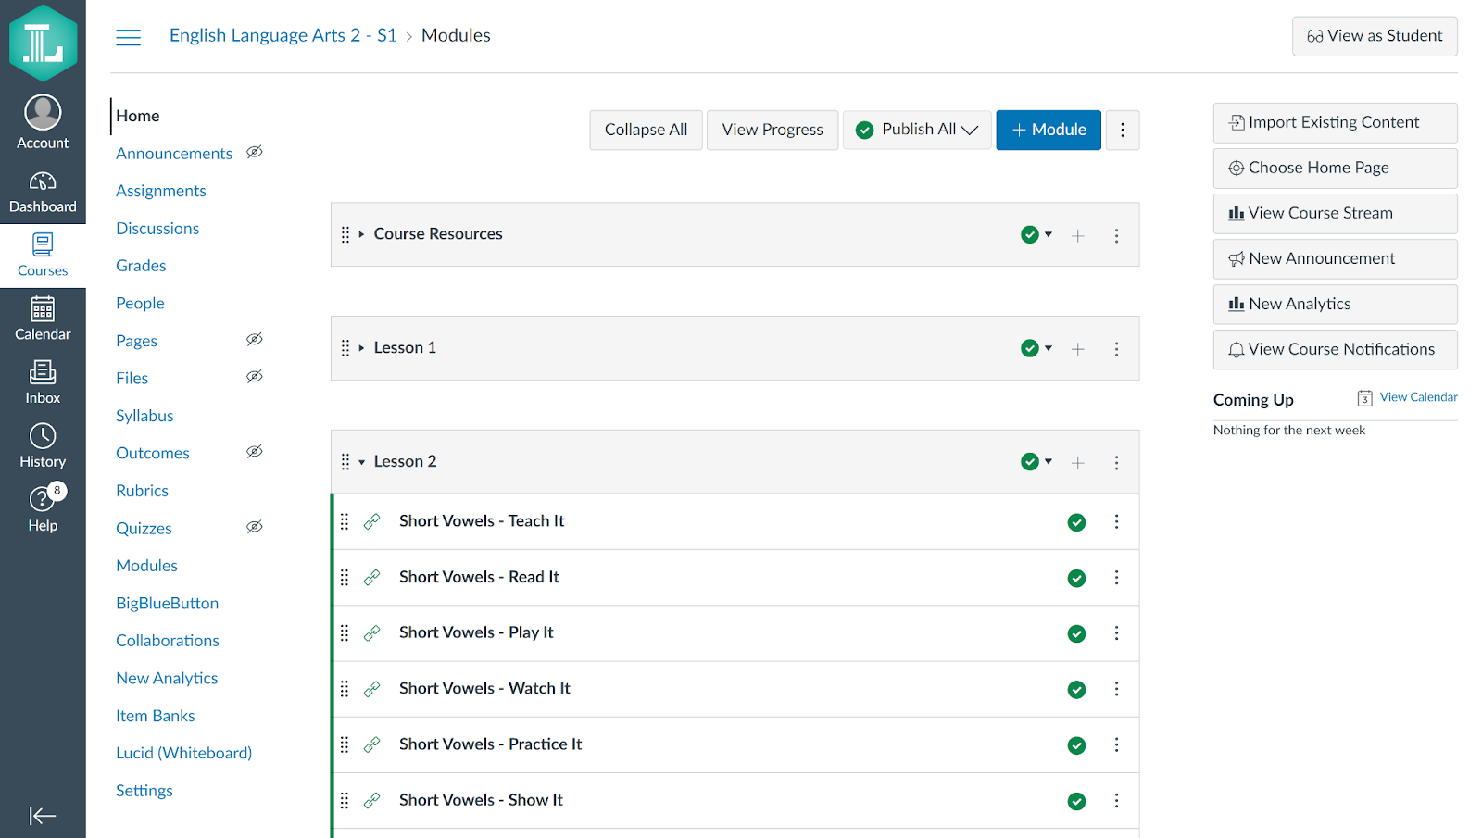Unpublish Short Vowels - Play It
This screenshot has height=838, width=1482.
click(x=1076, y=633)
